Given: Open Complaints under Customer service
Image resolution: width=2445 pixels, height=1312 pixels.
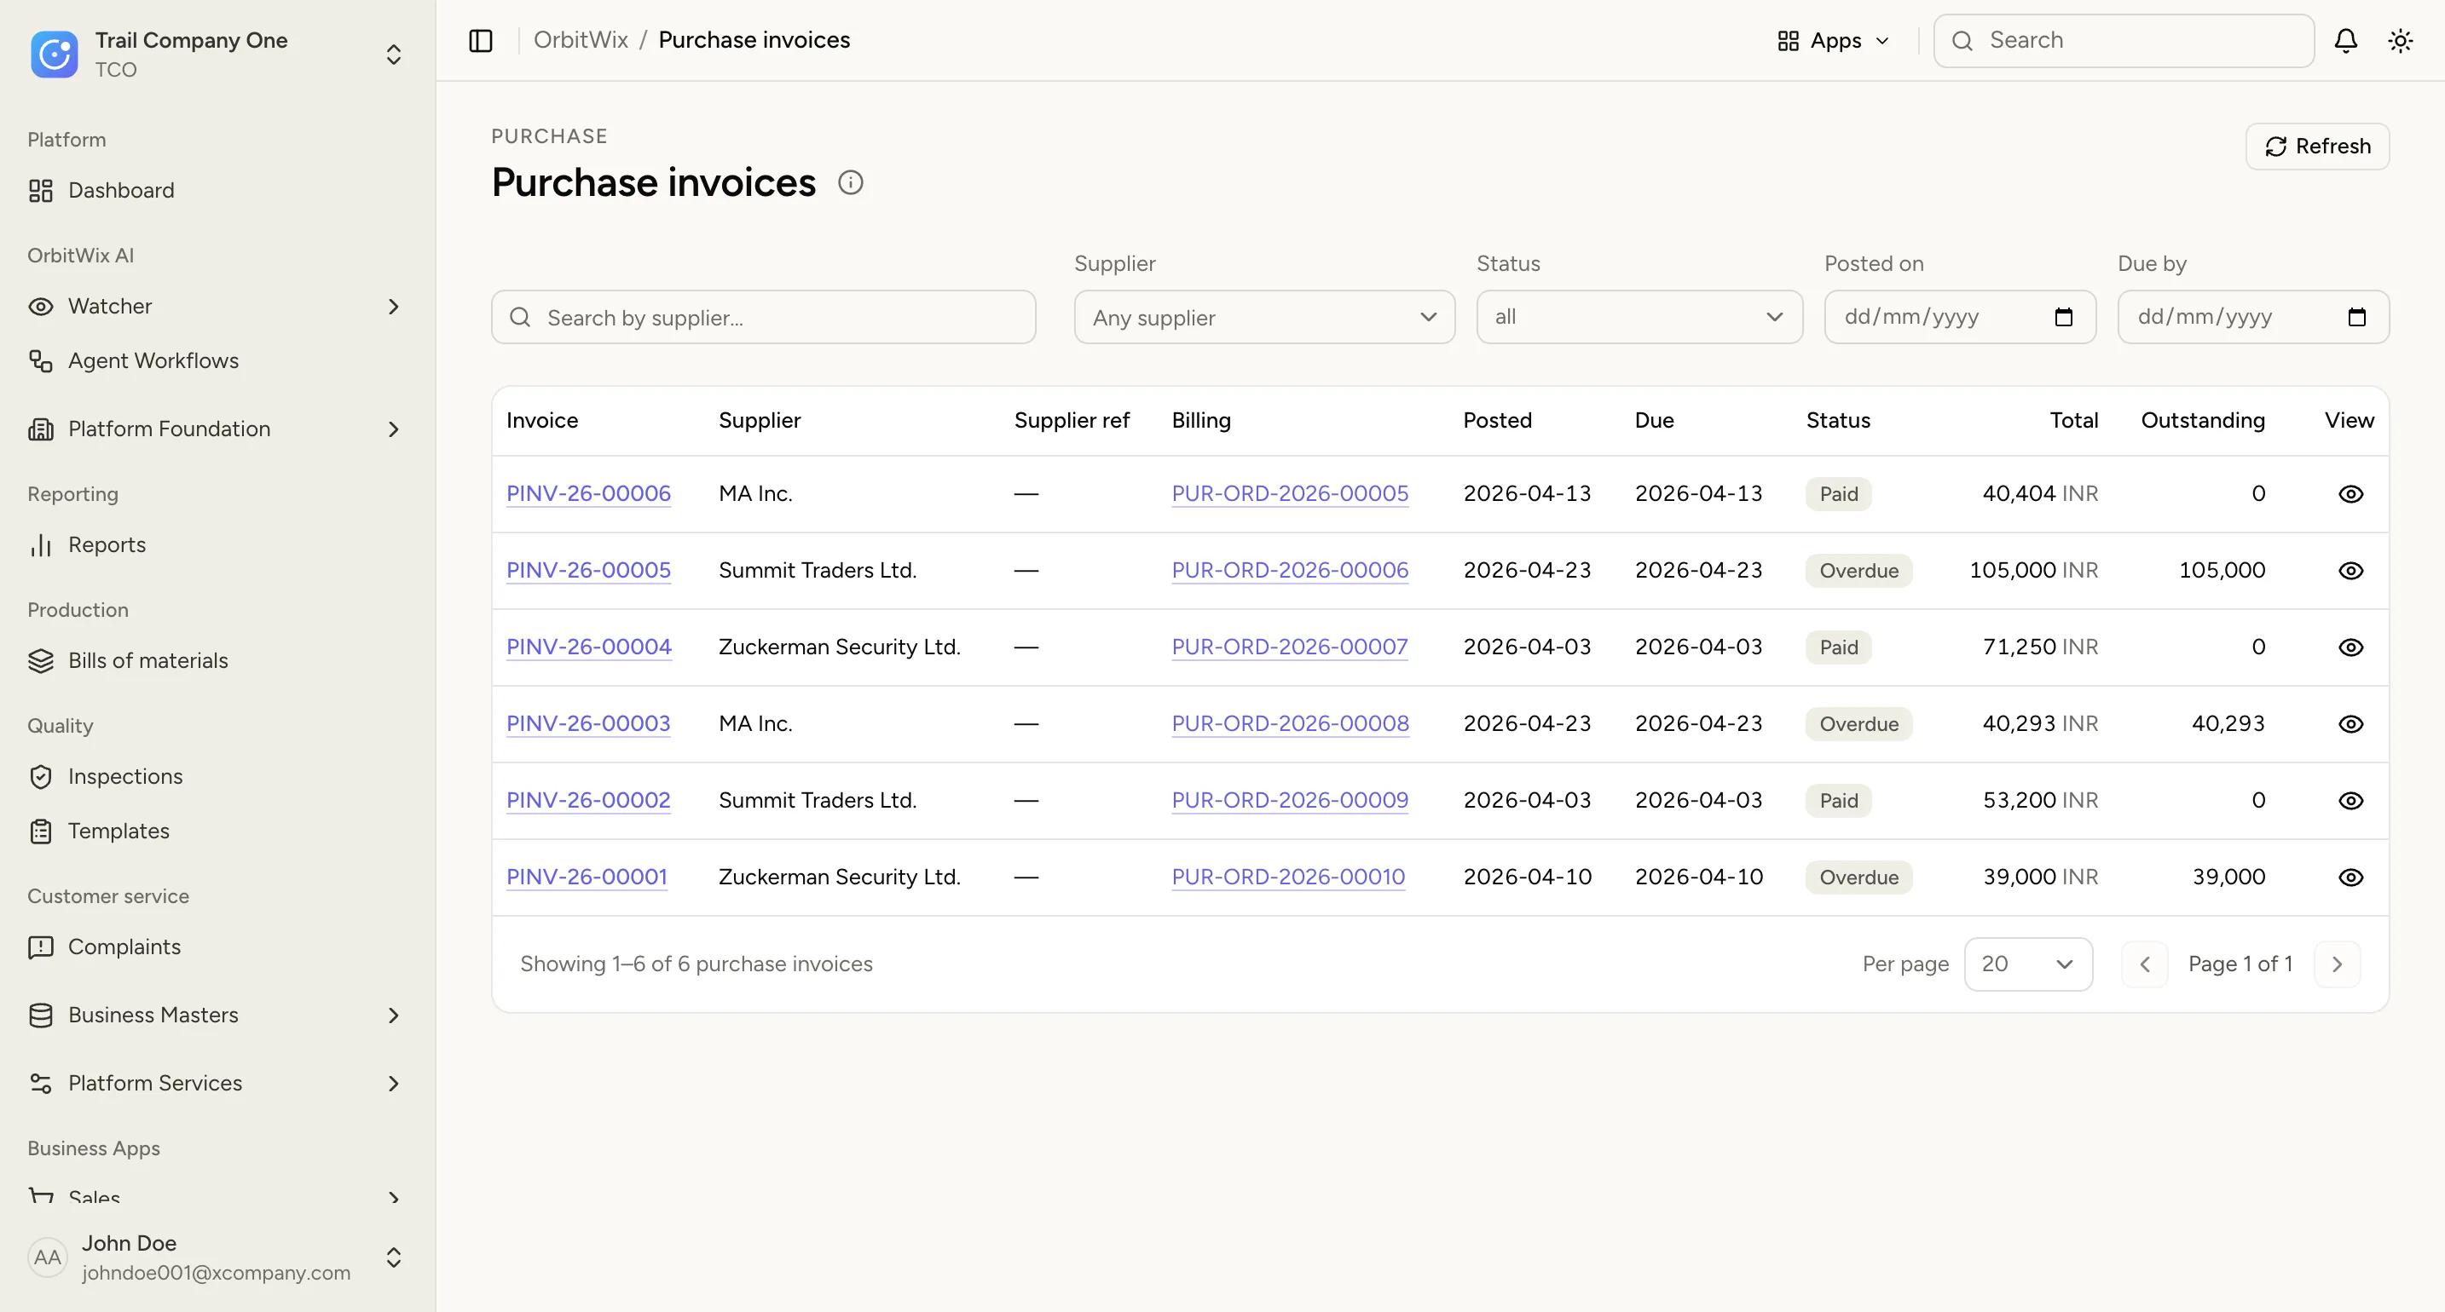Looking at the screenshot, I should point(217,947).
